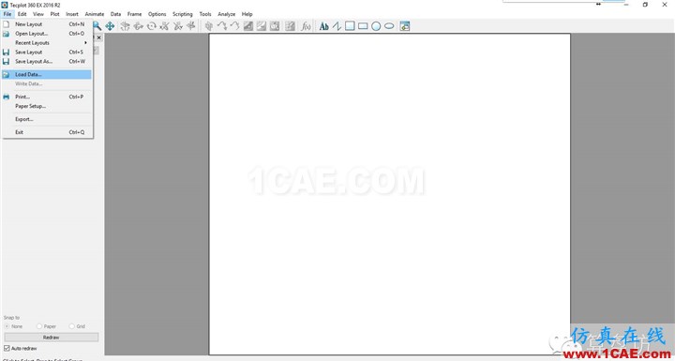This screenshot has width=675, height=361.
Task: Select the Add Text tool
Action: point(323,26)
